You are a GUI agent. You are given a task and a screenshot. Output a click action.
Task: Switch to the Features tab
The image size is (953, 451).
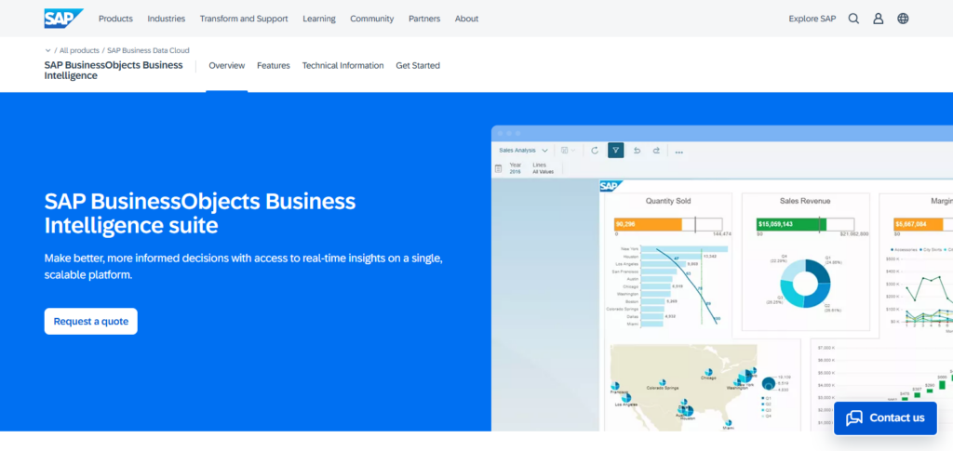pyautogui.click(x=274, y=65)
